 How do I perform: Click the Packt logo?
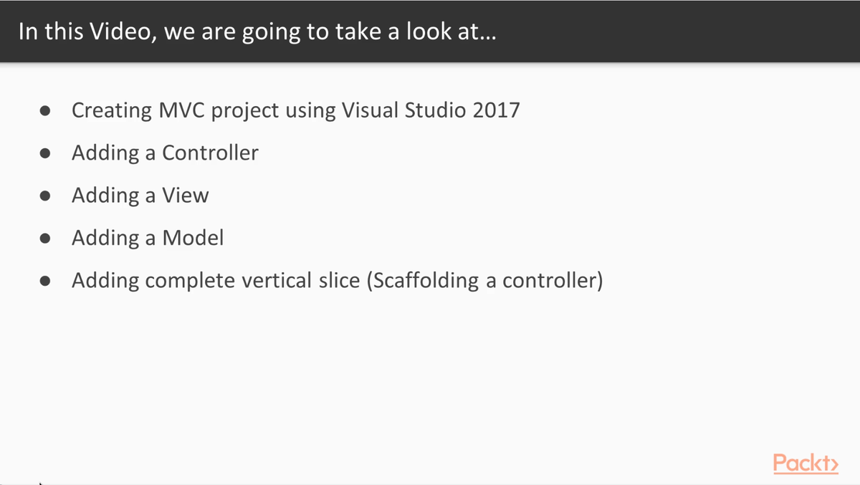tap(805, 463)
